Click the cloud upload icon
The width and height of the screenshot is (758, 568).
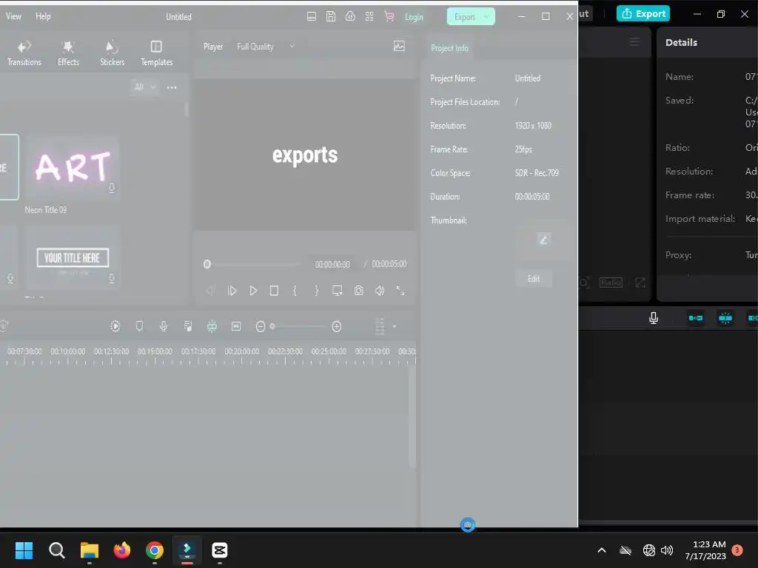350,16
